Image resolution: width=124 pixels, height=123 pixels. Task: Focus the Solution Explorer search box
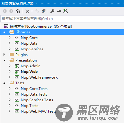[62, 19]
